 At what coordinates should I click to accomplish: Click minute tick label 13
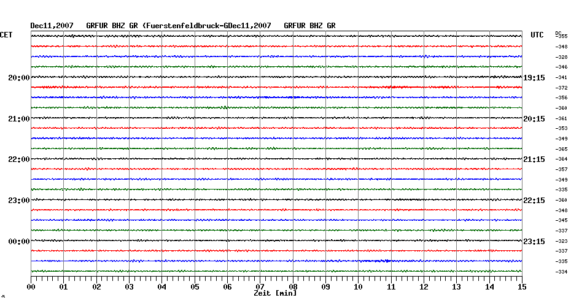(x=456, y=287)
